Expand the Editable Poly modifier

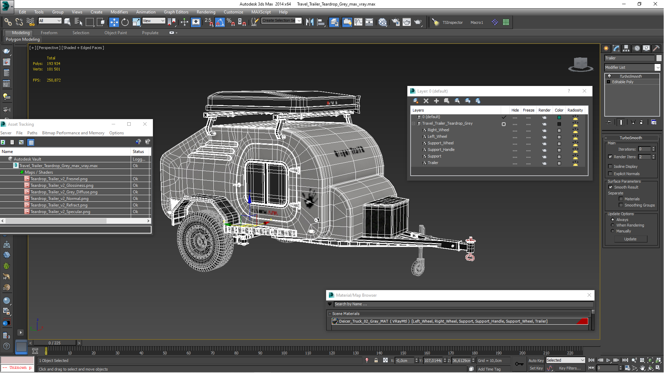click(609, 82)
